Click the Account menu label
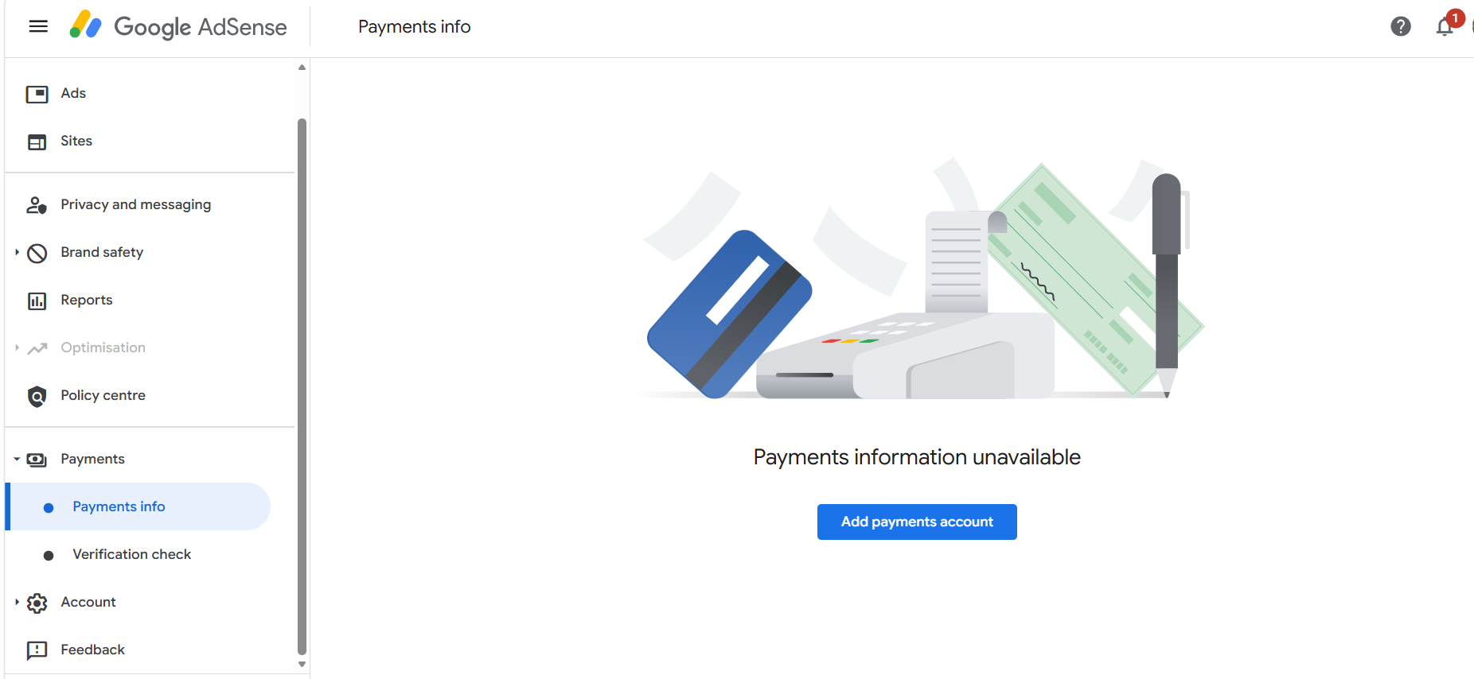 click(x=88, y=602)
